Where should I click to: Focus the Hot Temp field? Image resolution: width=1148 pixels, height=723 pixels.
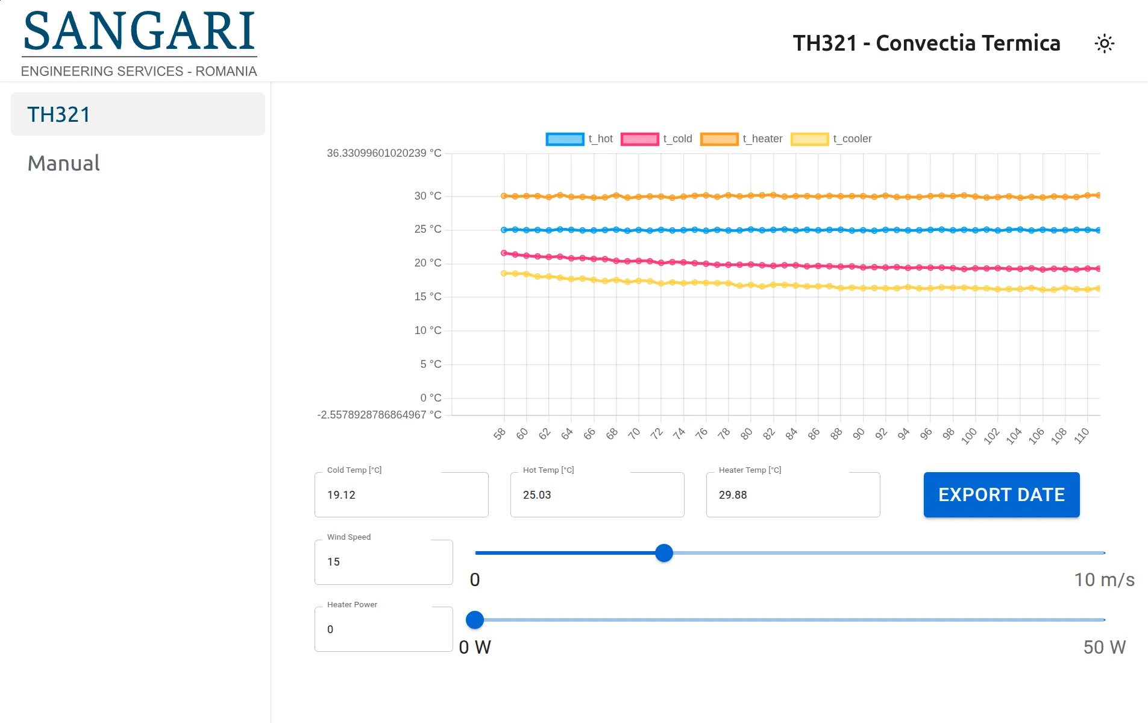pos(597,495)
